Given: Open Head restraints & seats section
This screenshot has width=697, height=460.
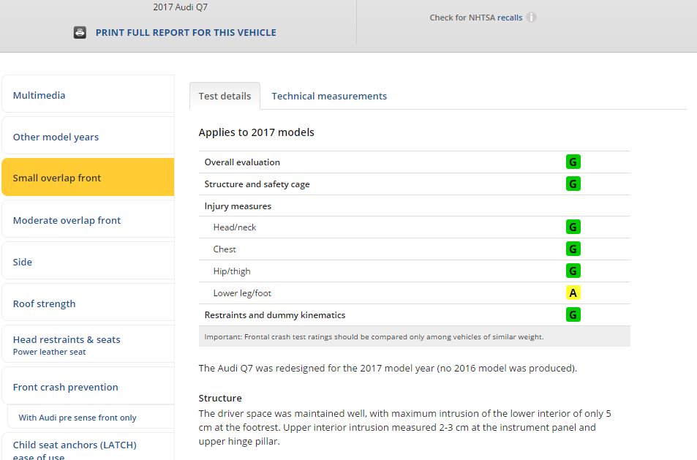Looking at the screenshot, I should (x=88, y=344).
